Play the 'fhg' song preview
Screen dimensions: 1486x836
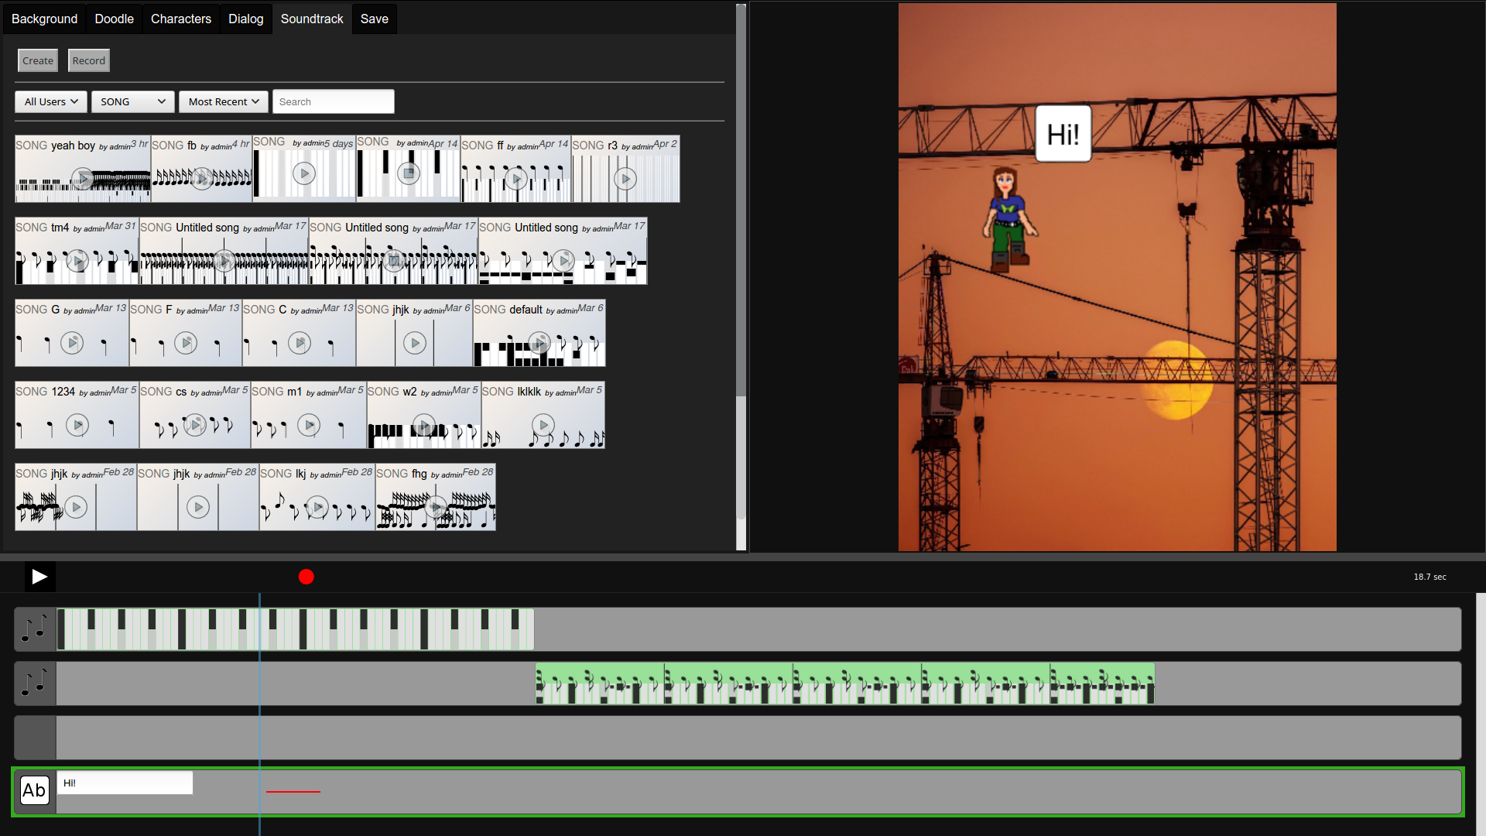pyautogui.click(x=436, y=508)
